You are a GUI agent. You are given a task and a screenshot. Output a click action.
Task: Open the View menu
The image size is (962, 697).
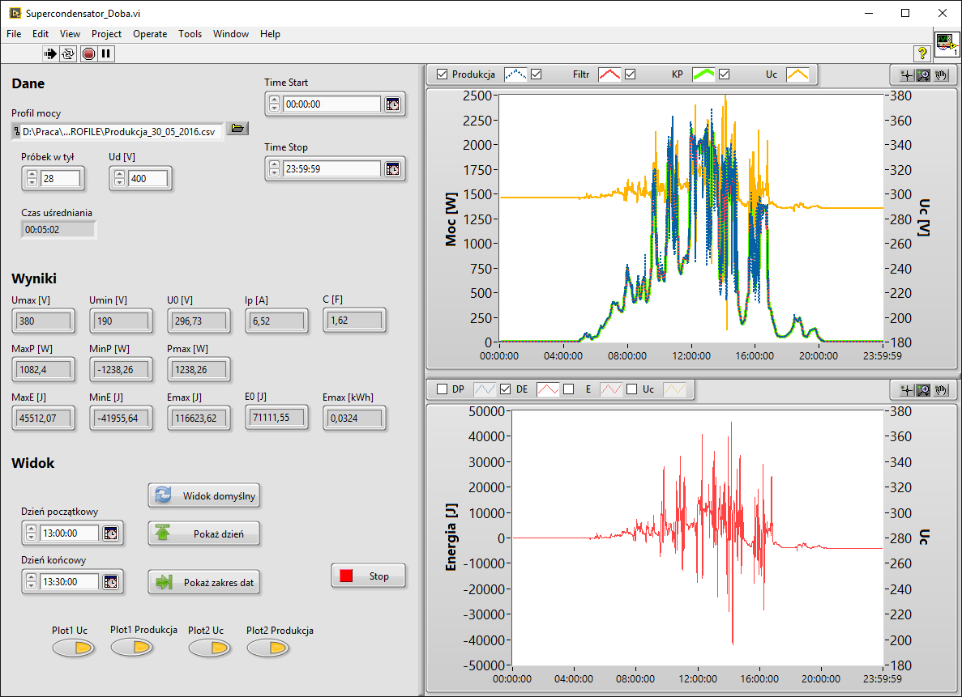coord(70,34)
